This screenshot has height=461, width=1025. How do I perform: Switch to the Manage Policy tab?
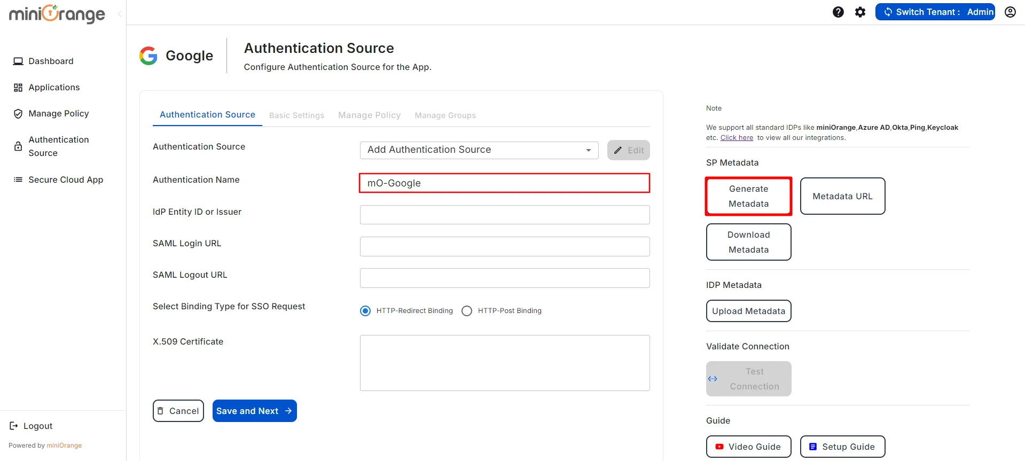pos(369,115)
